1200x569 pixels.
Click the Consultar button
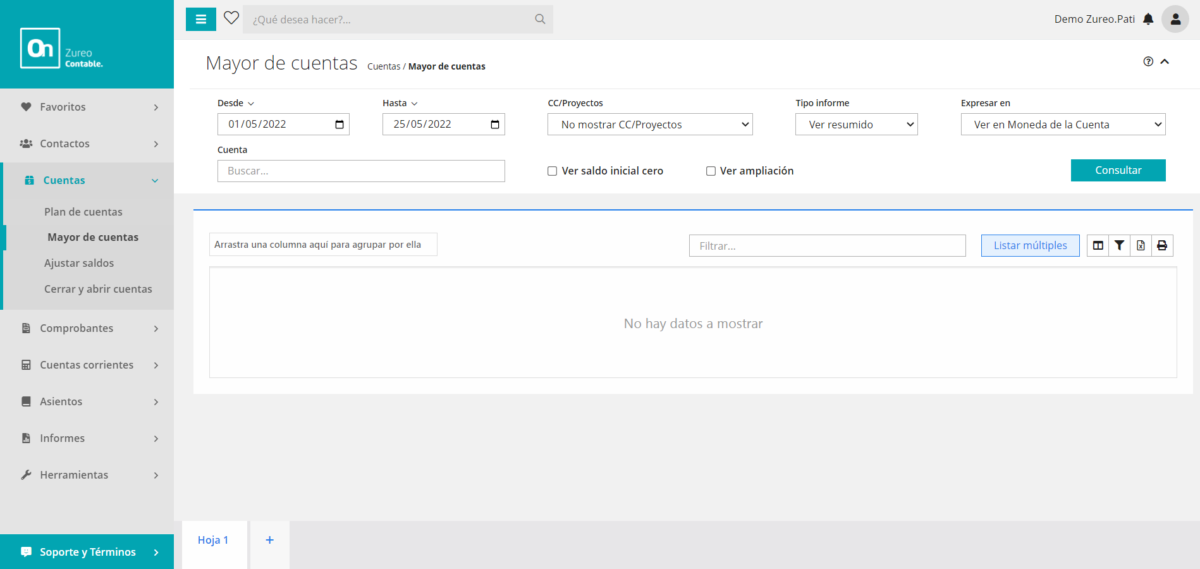pos(1118,170)
